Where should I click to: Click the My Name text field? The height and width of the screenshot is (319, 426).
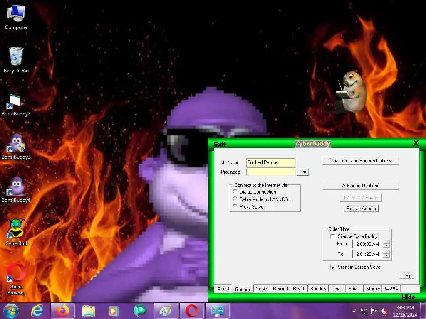(x=271, y=162)
